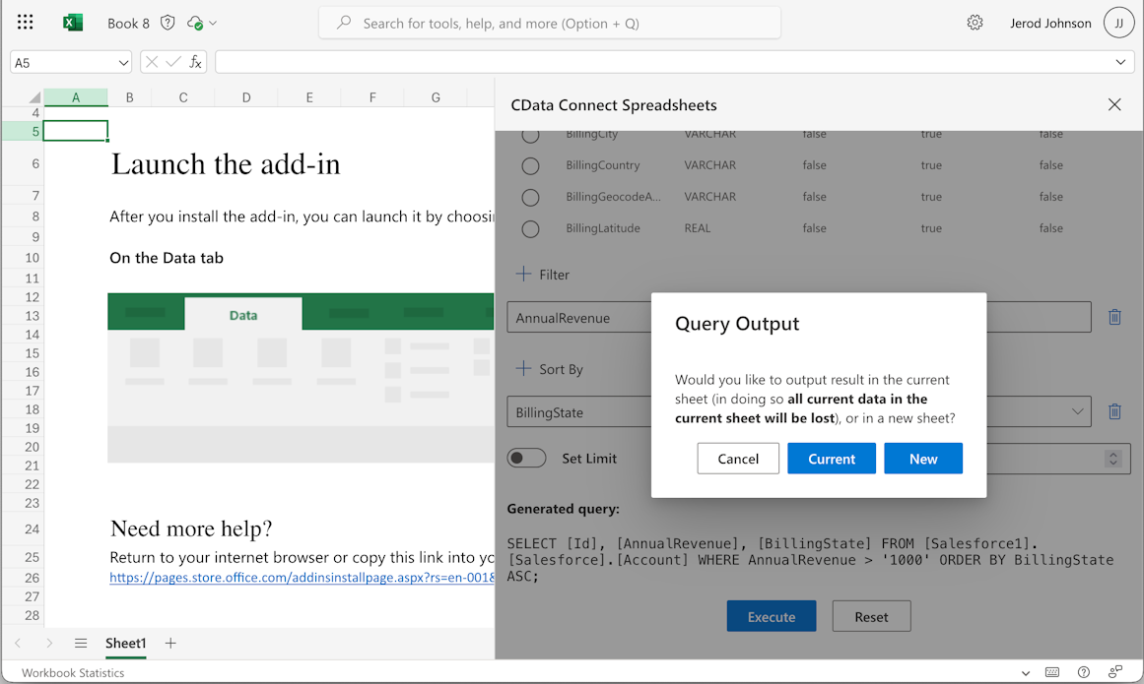Add a new sheet with plus icon
Screen dimensions: 1144x684
170,643
